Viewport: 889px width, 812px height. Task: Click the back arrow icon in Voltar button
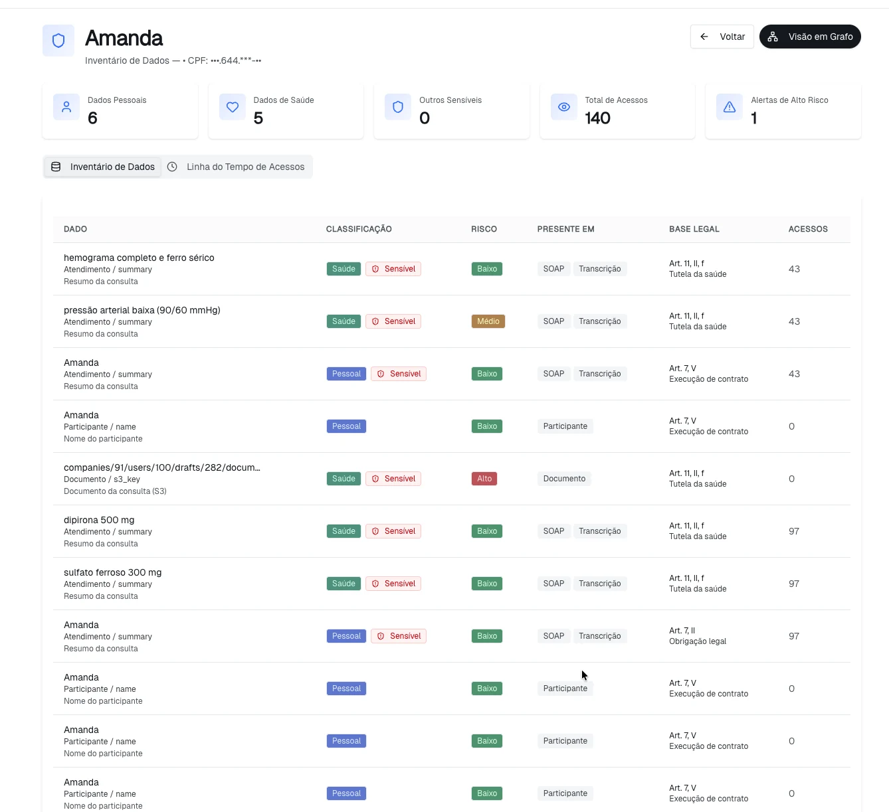click(x=704, y=37)
